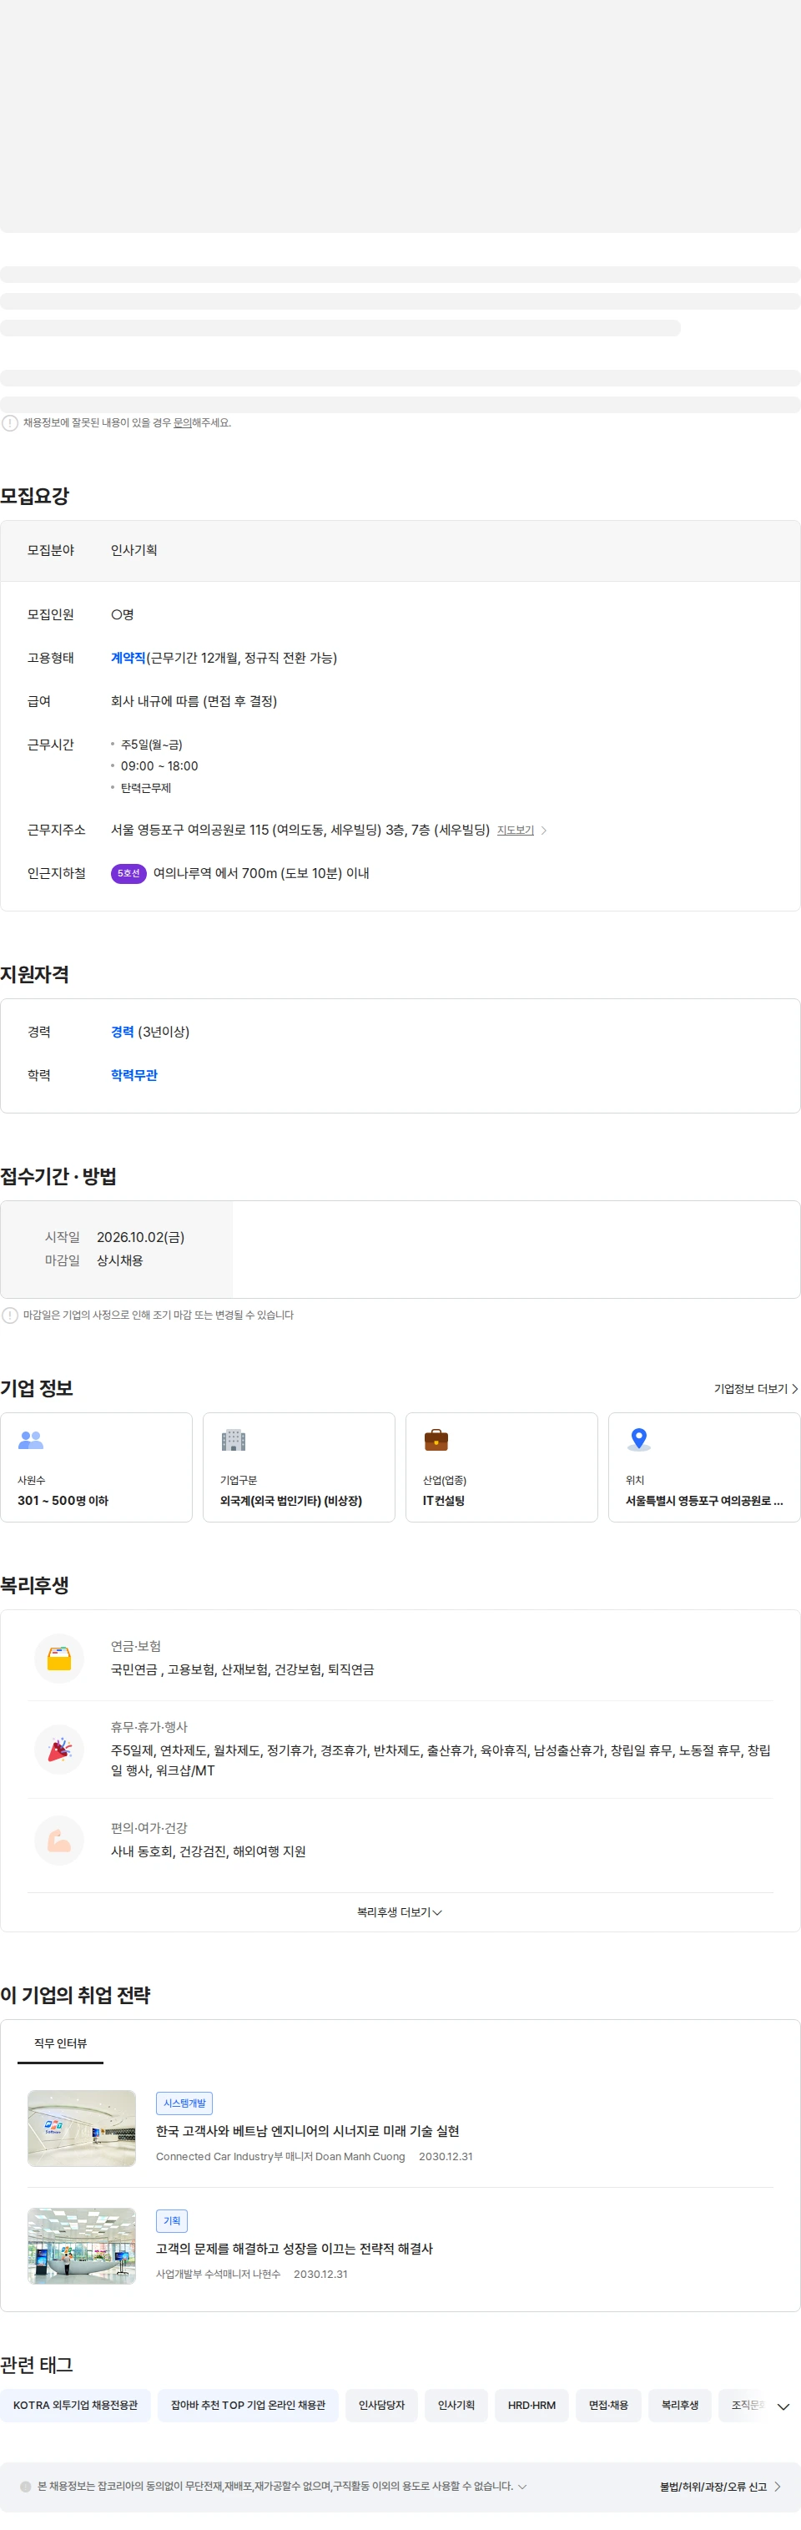Viewport: 801px width, 2530px height.
Task: Click the 휴무·휴가·행사 party icon
Action: coord(59,1750)
